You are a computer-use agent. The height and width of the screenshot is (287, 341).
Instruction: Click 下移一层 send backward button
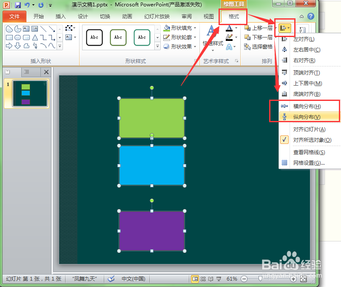pyautogui.click(x=259, y=37)
